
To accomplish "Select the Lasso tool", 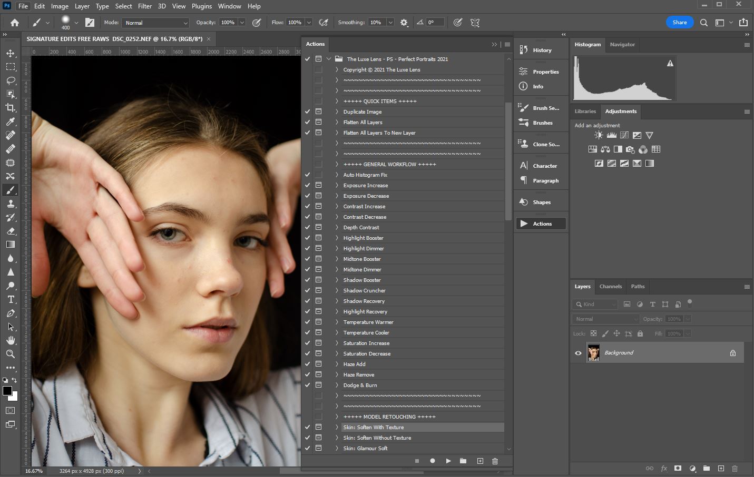I will tap(11, 80).
